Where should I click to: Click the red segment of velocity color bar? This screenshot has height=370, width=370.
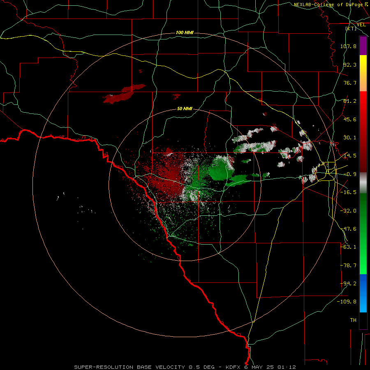(363, 132)
